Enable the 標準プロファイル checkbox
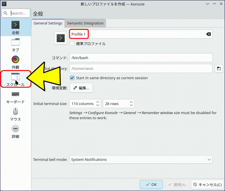 click(72, 44)
